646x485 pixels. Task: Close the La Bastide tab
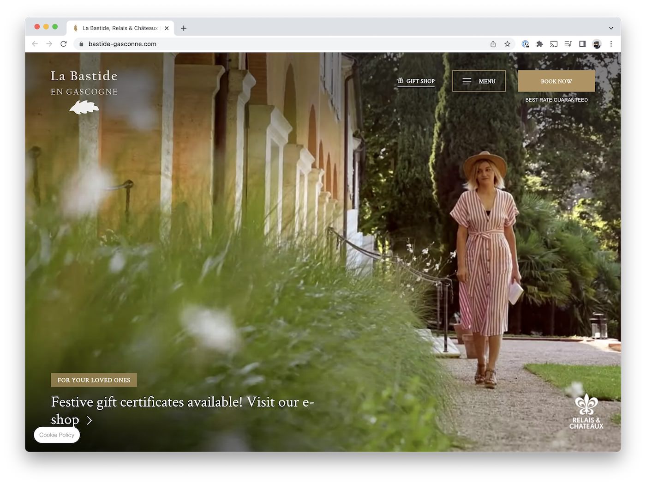(x=167, y=28)
